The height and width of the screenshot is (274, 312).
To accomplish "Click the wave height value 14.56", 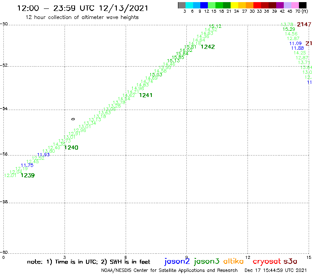I will (x=291, y=34).
